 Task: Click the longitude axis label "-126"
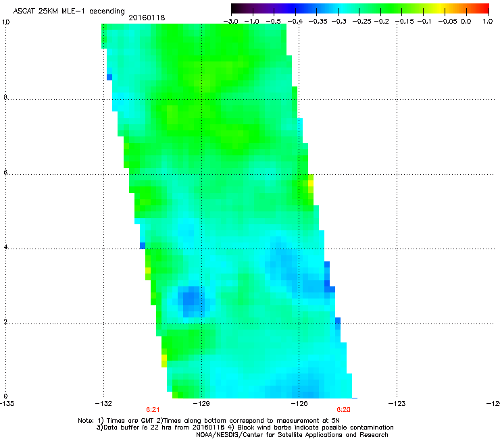click(299, 404)
